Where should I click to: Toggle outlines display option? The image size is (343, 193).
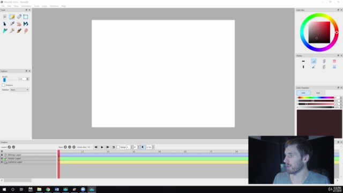(314, 67)
